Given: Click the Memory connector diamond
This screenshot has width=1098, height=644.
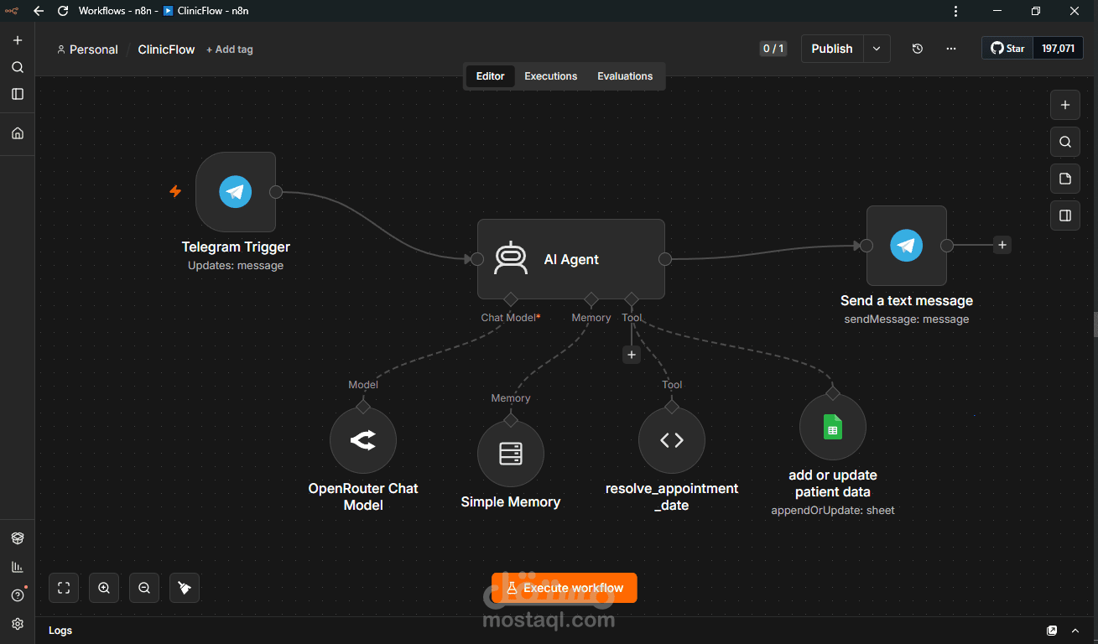Looking at the screenshot, I should [x=591, y=299].
